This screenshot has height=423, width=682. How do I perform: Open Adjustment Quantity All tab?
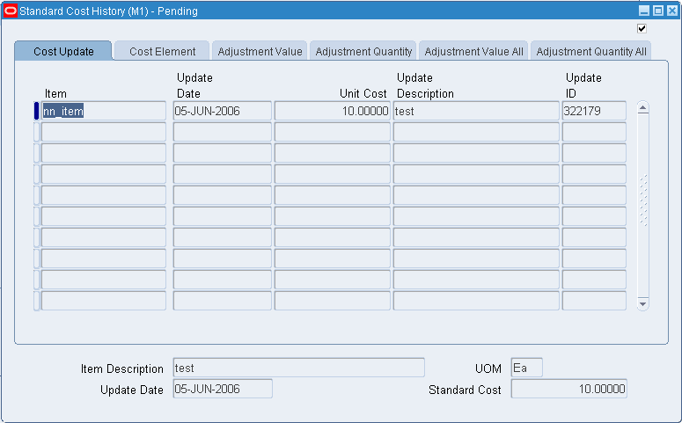coord(591,51)
